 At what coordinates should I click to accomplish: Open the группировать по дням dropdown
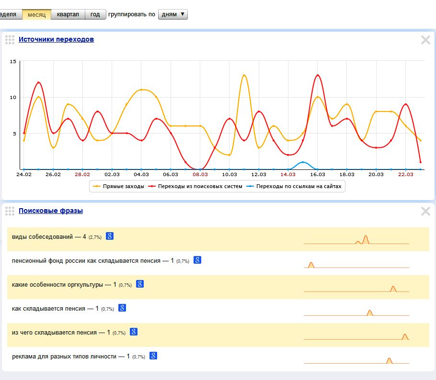point(172,14)
